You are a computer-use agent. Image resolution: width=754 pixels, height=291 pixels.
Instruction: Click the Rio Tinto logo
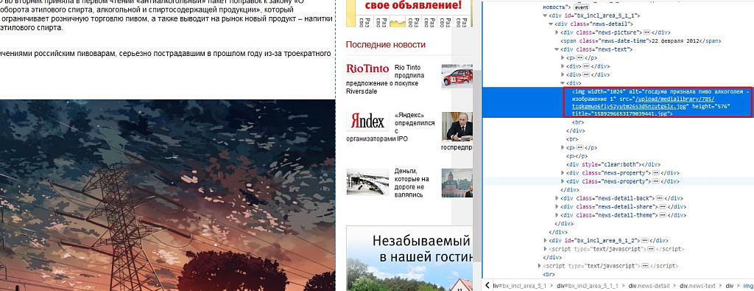(x=367, y=69)
